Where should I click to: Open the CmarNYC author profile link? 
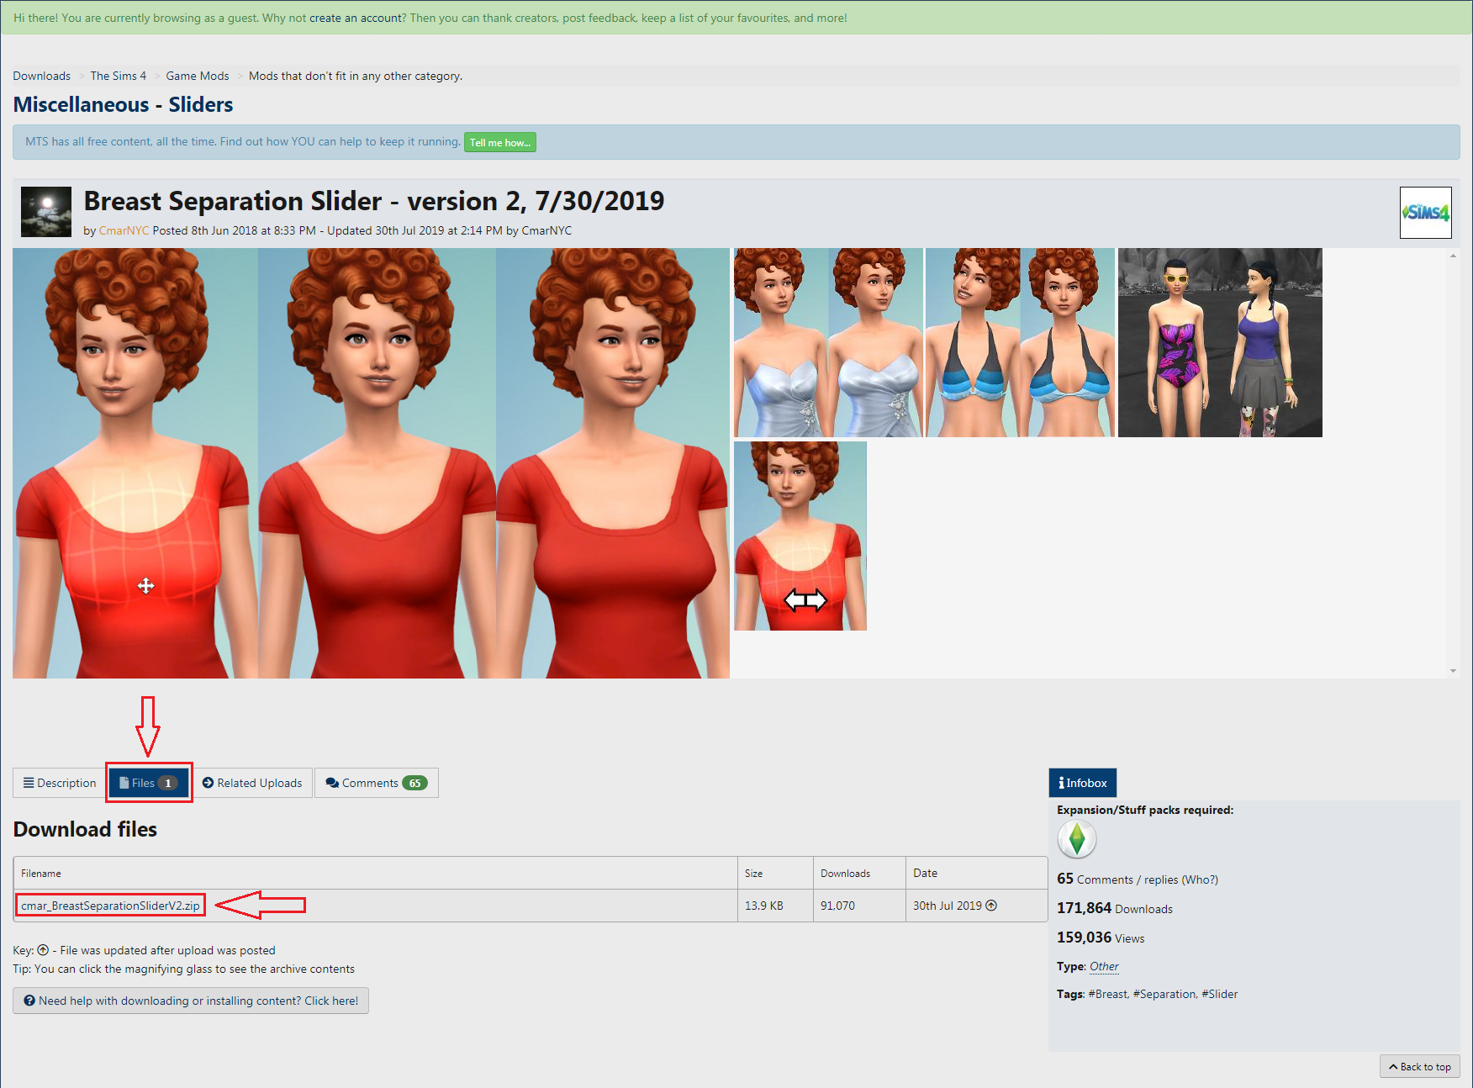(124, 230)
